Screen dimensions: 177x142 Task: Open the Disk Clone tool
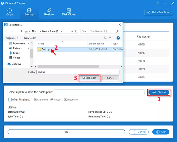point(68,12)
